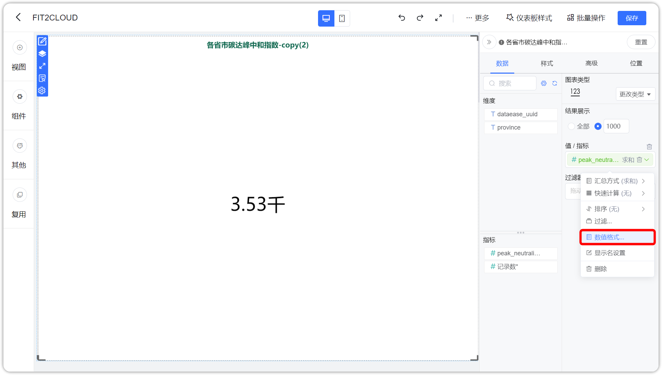This screenshot has height=375, width=662.
Task: Click chart title 各省市碳达峰中和指数-copy(2)
Action: pos(258,45)
